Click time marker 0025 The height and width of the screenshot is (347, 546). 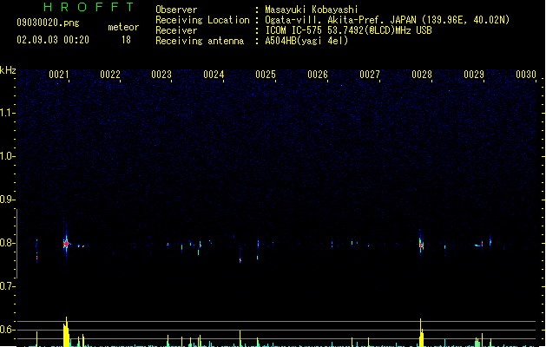click(x=266, y=75)
